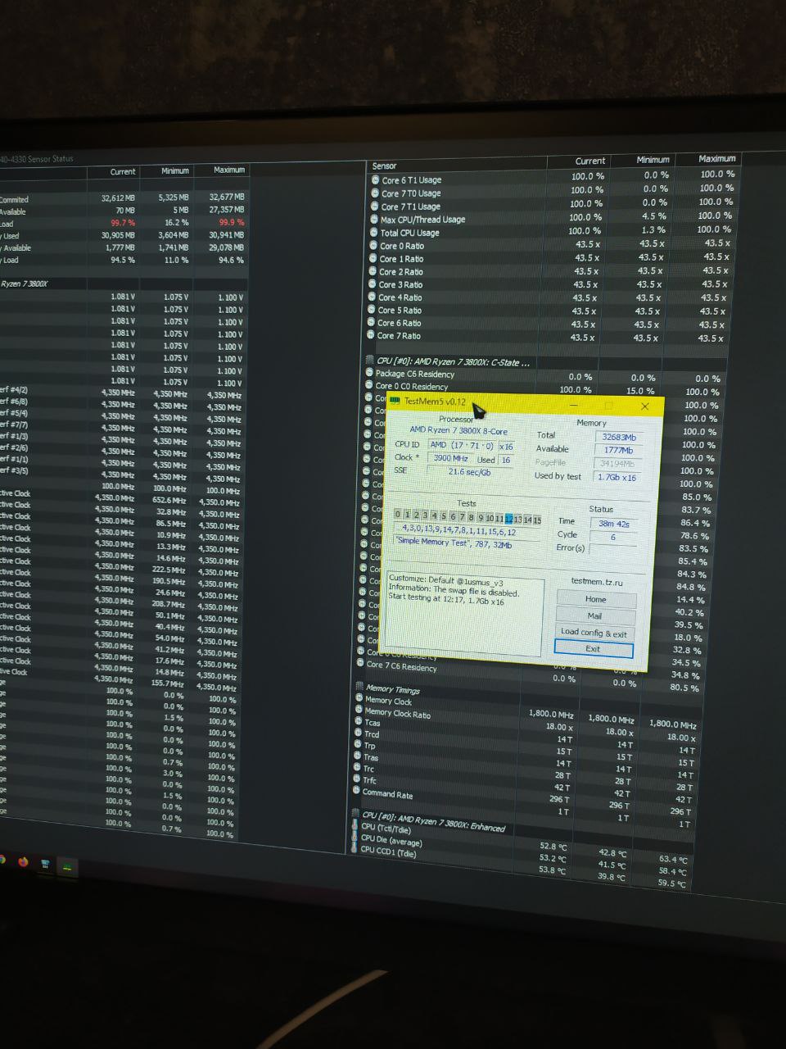Click the 222.5 MHz minimum clock value

[169, 570]
